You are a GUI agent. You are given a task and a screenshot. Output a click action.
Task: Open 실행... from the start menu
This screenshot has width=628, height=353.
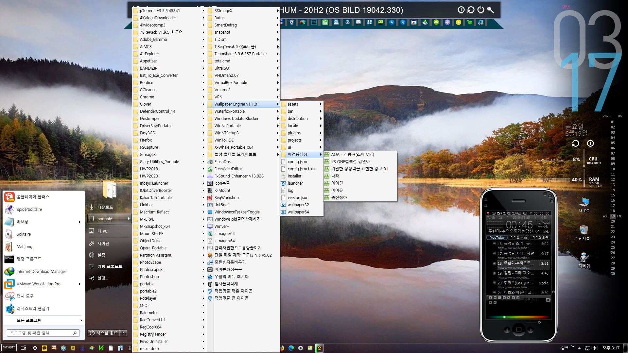110,278
